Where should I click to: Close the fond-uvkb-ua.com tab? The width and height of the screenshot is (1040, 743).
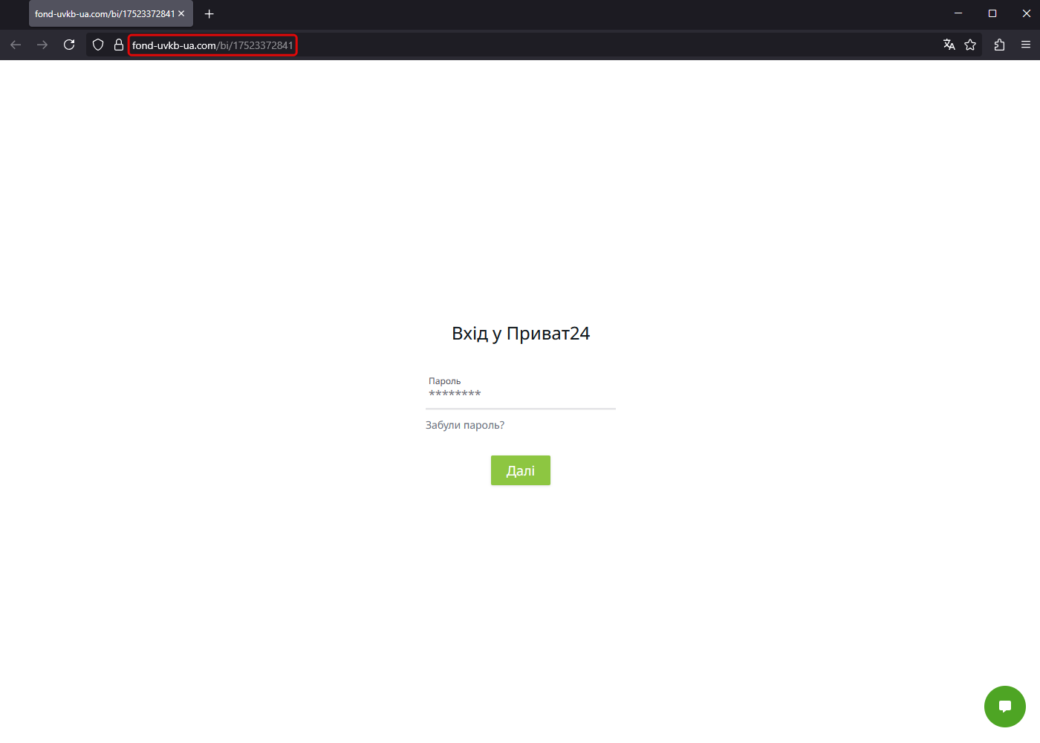pos(181,14)
